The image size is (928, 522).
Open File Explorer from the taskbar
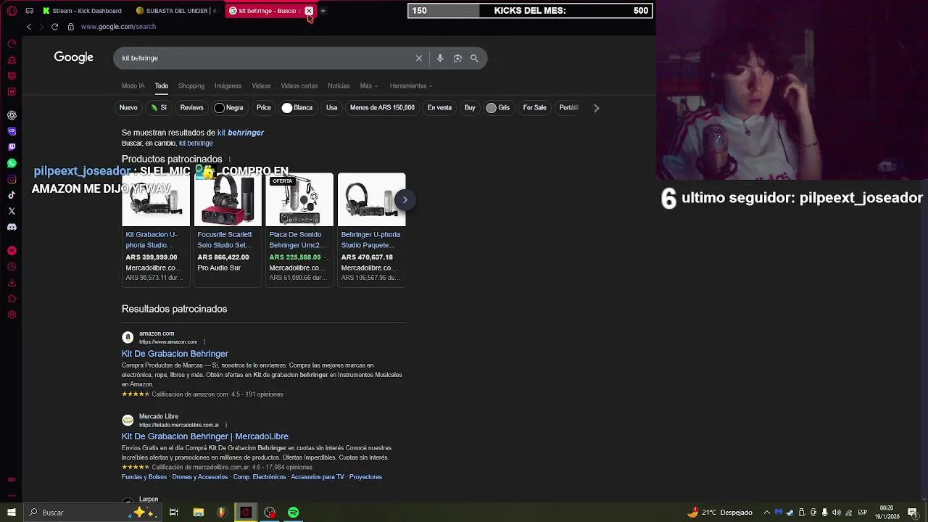198,513
